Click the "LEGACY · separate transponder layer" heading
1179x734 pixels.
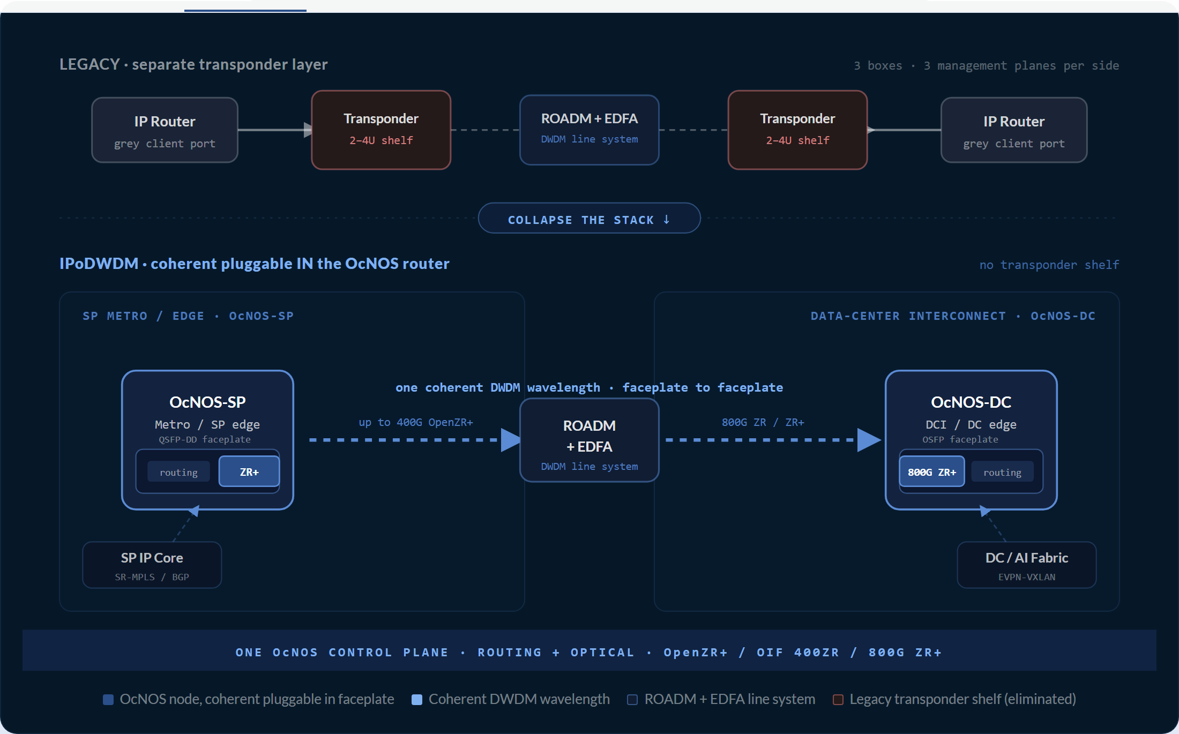point(193,64)
